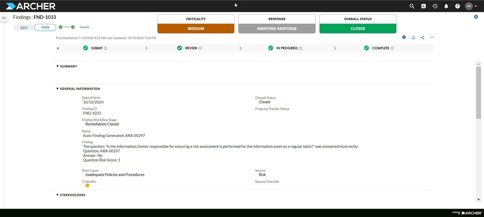Open the recent history icon
The height and width of the screenshot is (217, 484).
[x=435, y=6]
